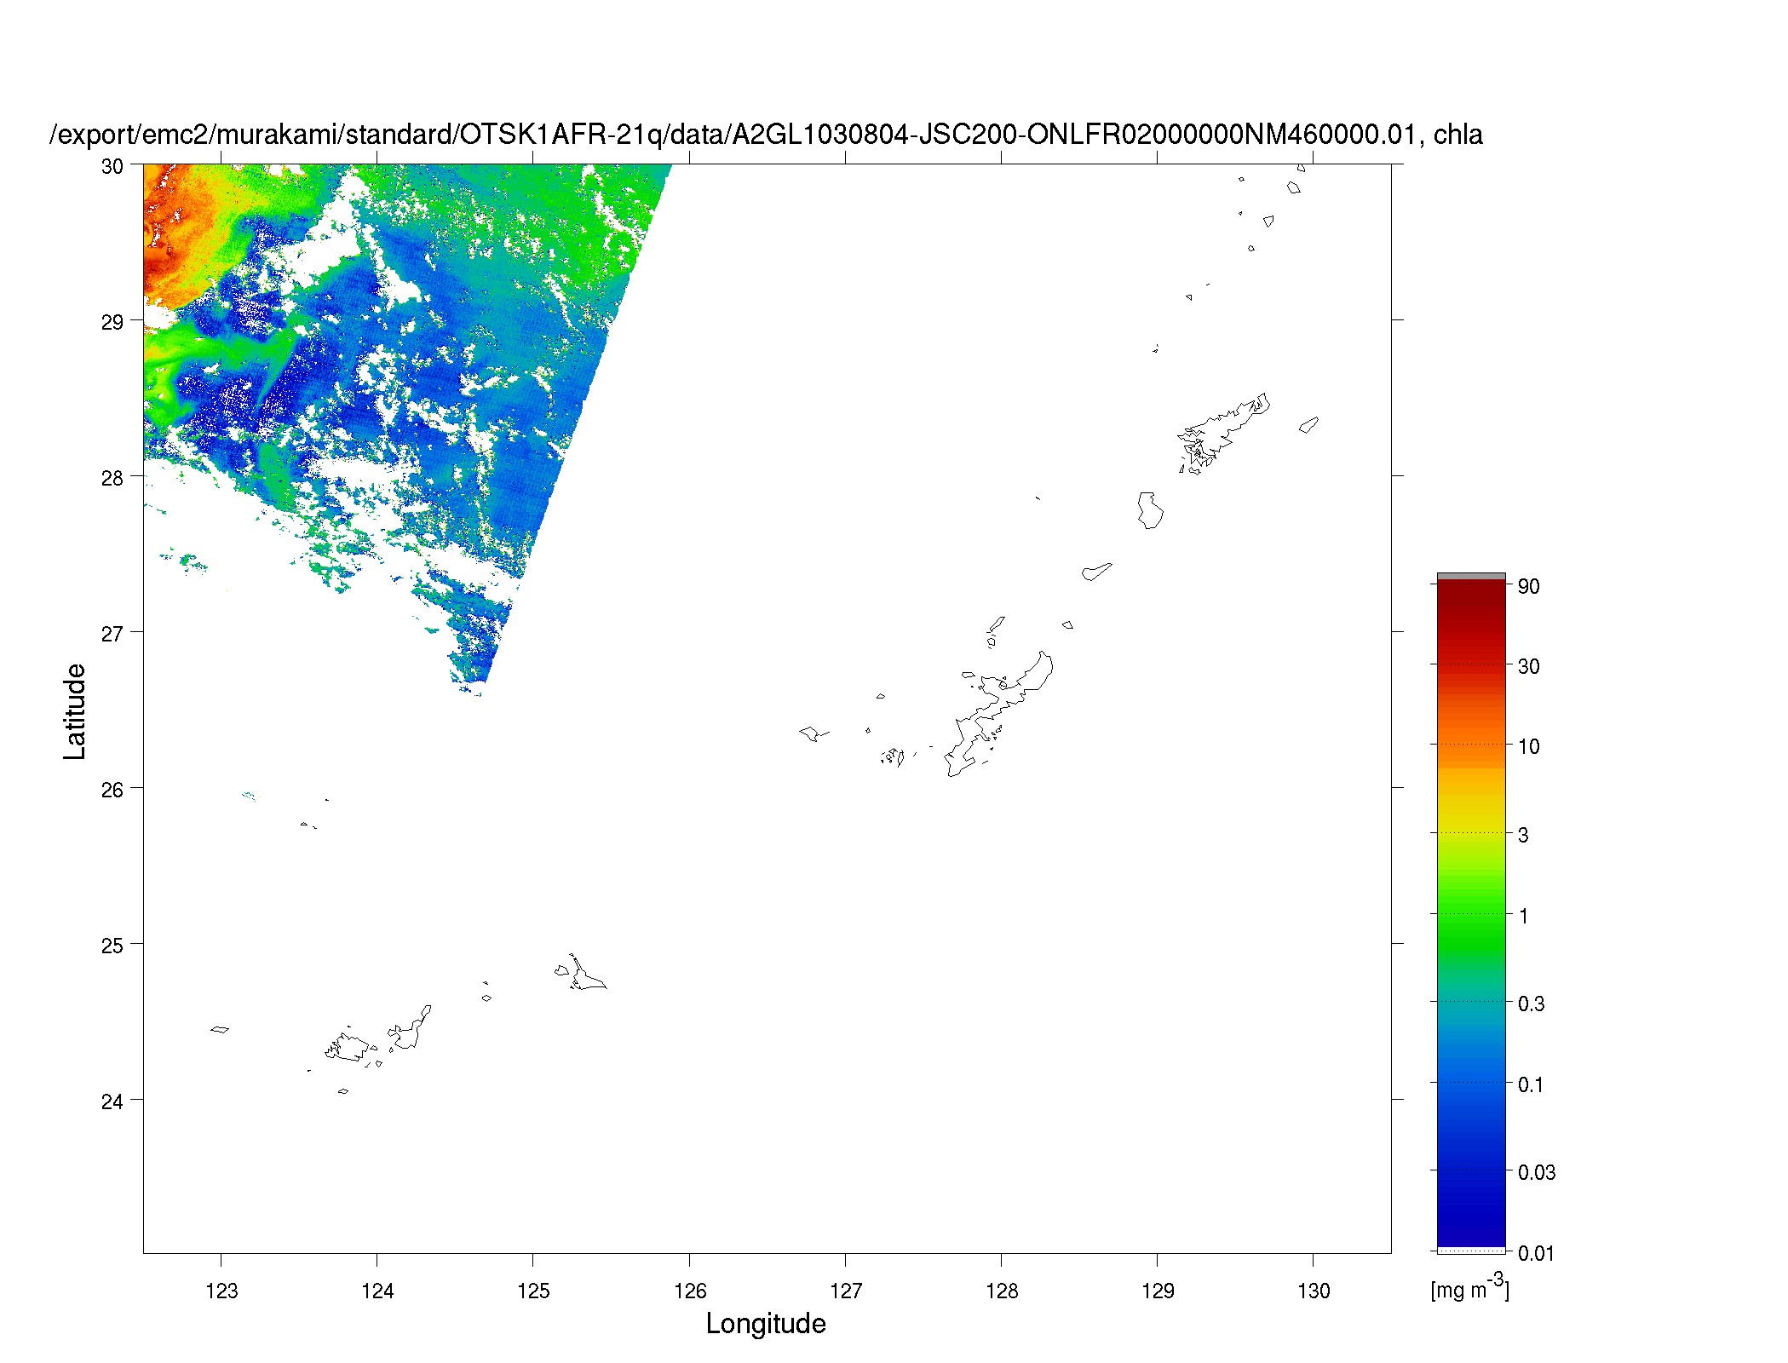Click latitude tick label 26

click(x=112, y=790)
